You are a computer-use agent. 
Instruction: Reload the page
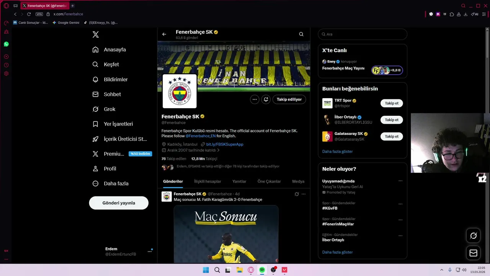click(x=29, y=14)
